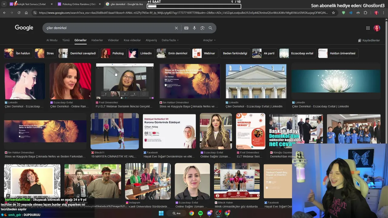Filter images by İbn haldun chip

click(x=18, y=53)
